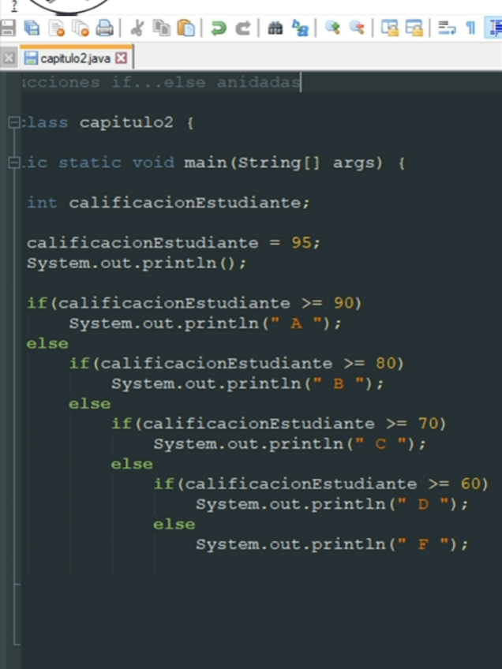This screenshot has width=502, height=669.
Task: Collapse the main method fold marker
Action: 13,163
